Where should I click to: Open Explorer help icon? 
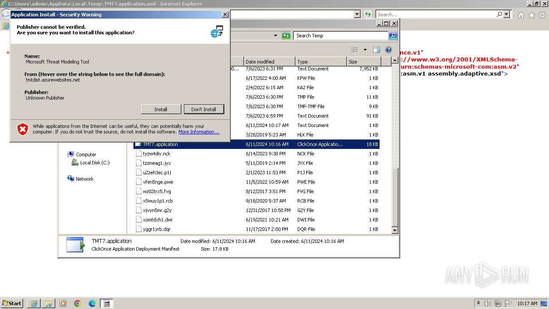tap(389, 50)
